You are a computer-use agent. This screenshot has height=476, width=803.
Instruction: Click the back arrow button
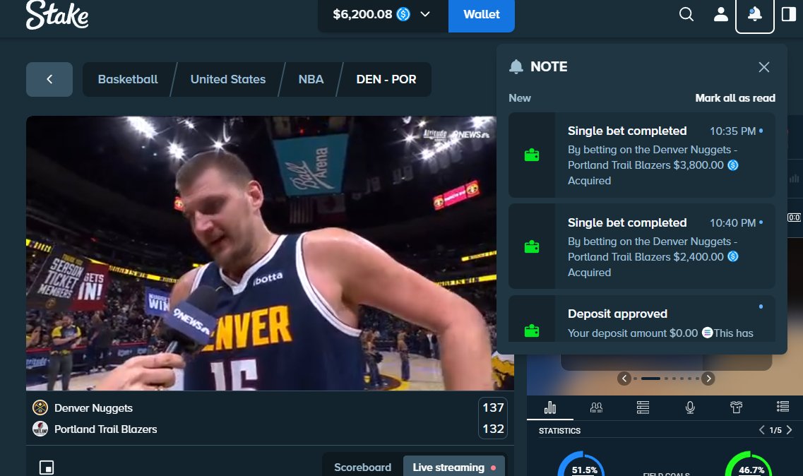[x=49, y=79]
